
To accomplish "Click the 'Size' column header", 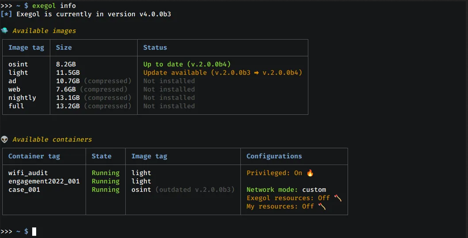I will pyautogui.click(x=64, y=48).
